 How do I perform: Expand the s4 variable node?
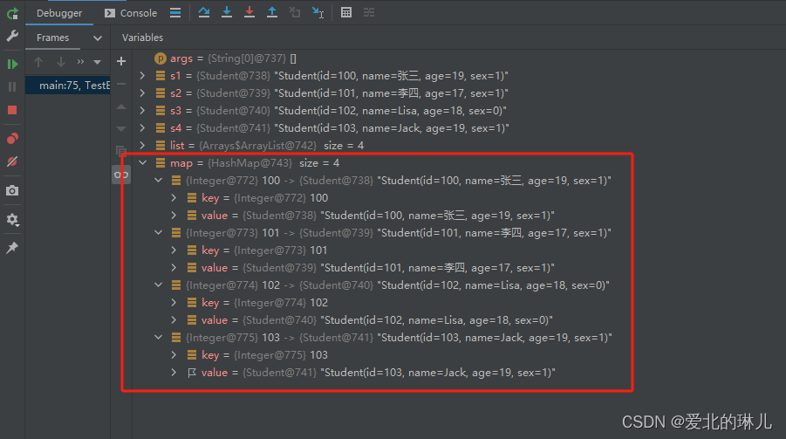point(142,128)
